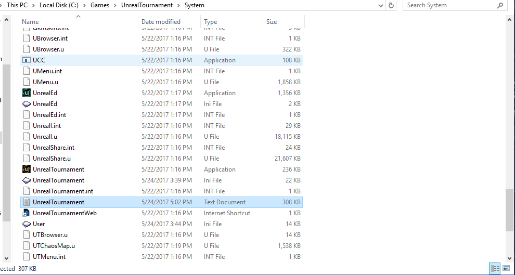
Task: Open the address bar history dropdown
Action: click(x=381, y=5)
